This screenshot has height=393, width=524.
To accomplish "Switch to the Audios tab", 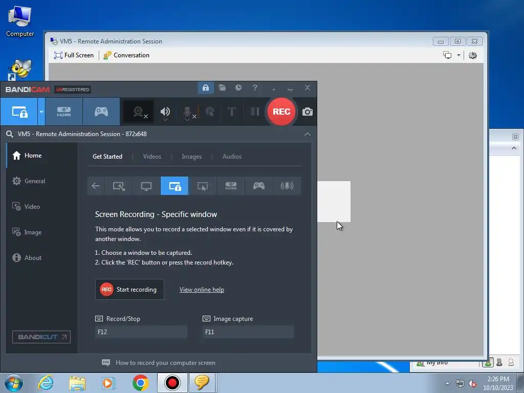I will [x=232, y=157].
